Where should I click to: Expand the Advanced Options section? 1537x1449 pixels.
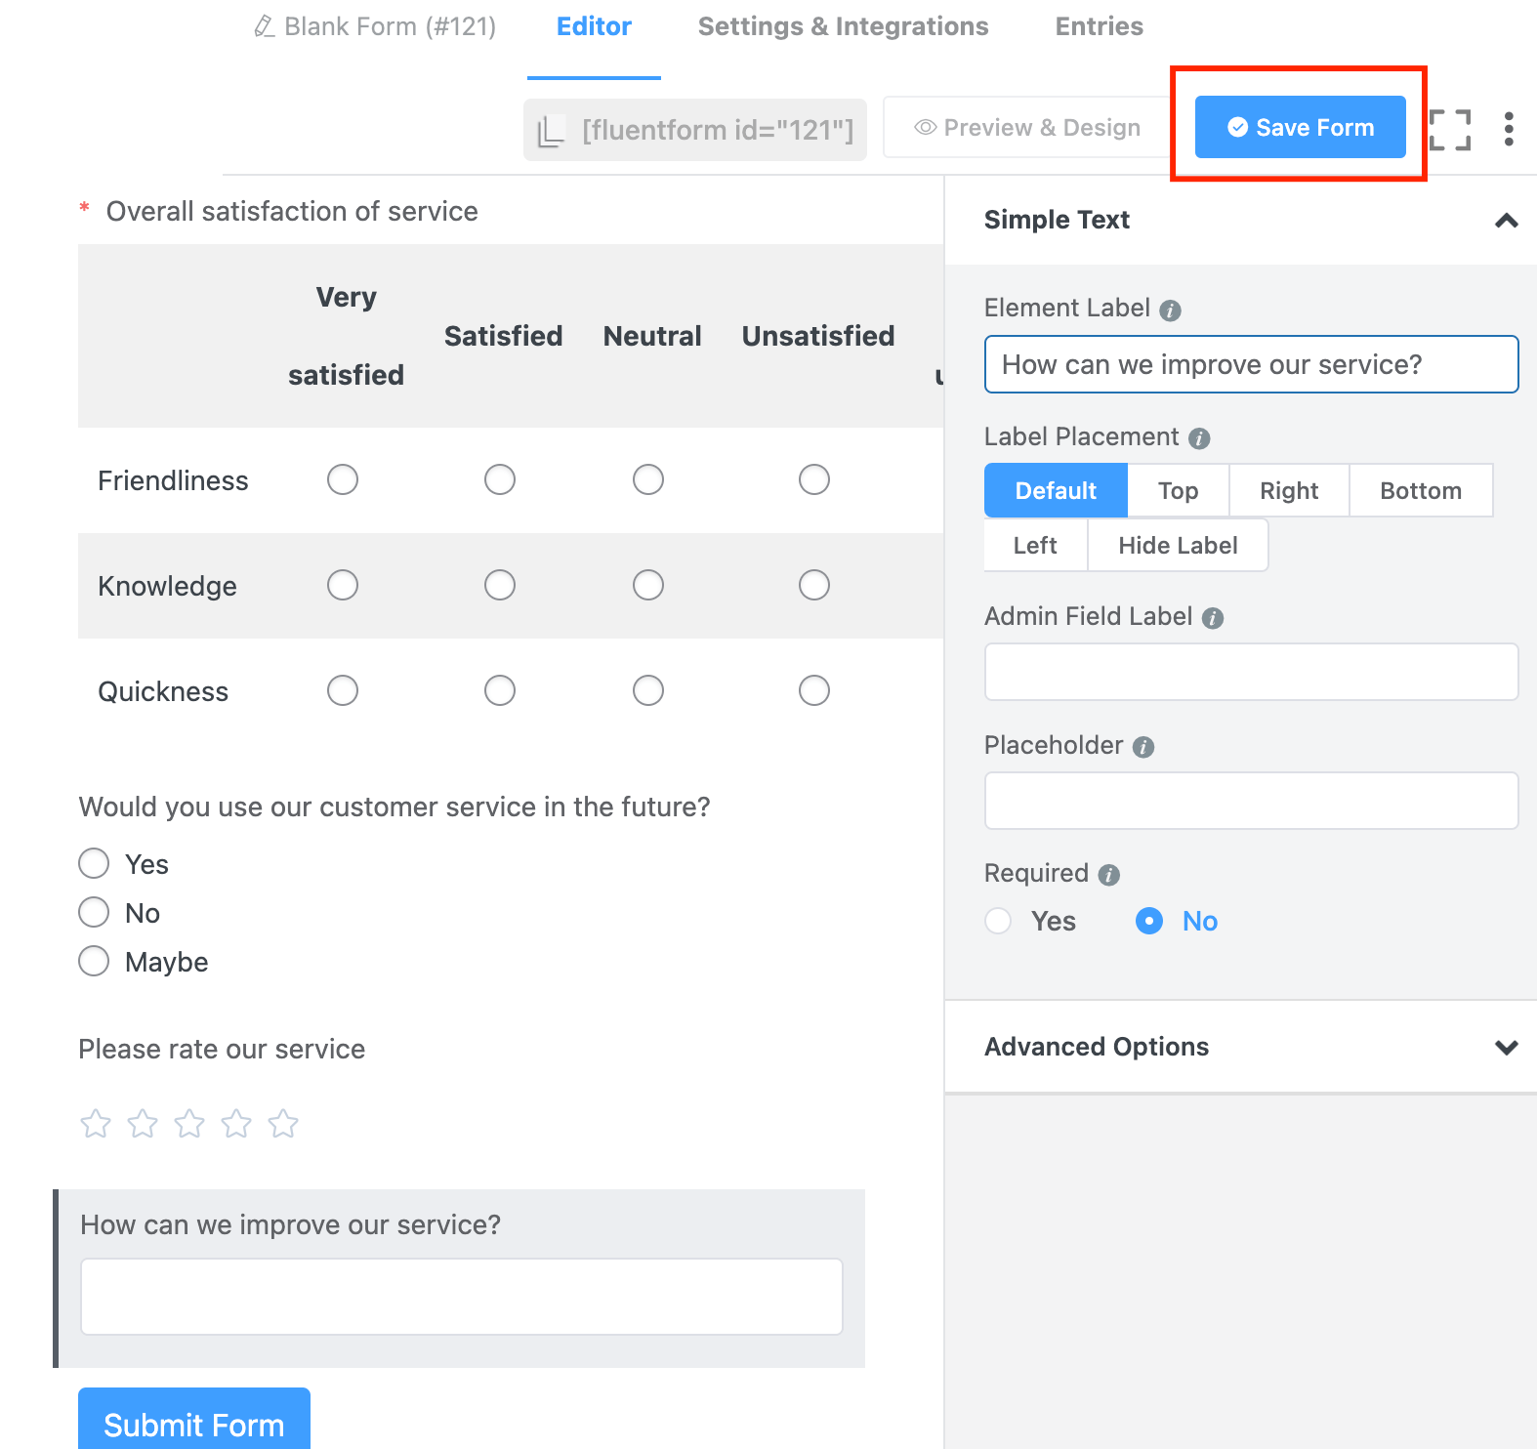(x=1506, y=1048)
